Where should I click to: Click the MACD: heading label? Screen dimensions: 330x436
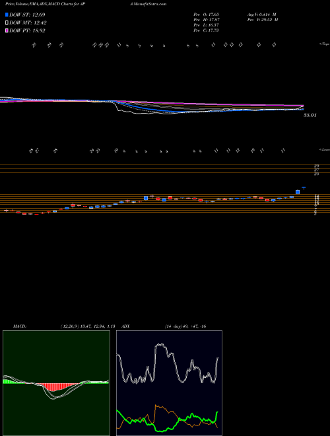(19, 326)
